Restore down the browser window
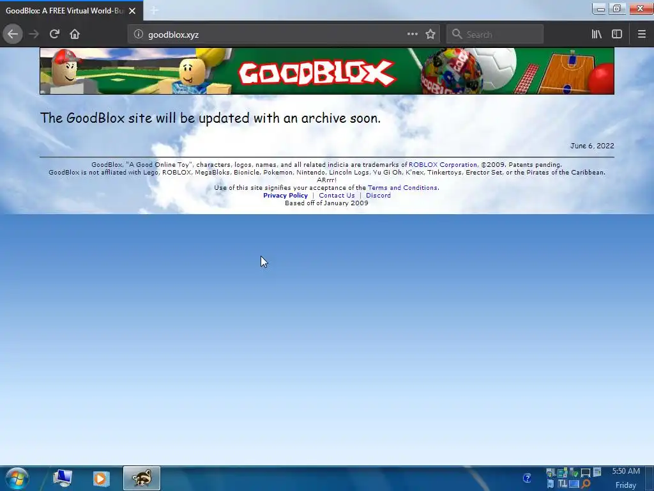654x491 pixels. point(617,9)
